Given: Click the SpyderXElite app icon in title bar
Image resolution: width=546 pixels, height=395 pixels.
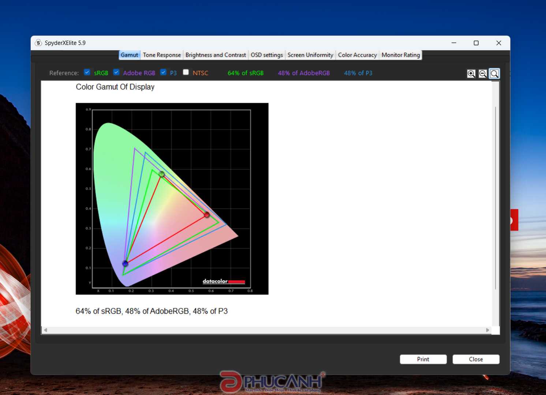Looking at the screenshot, I should [38, 43].
